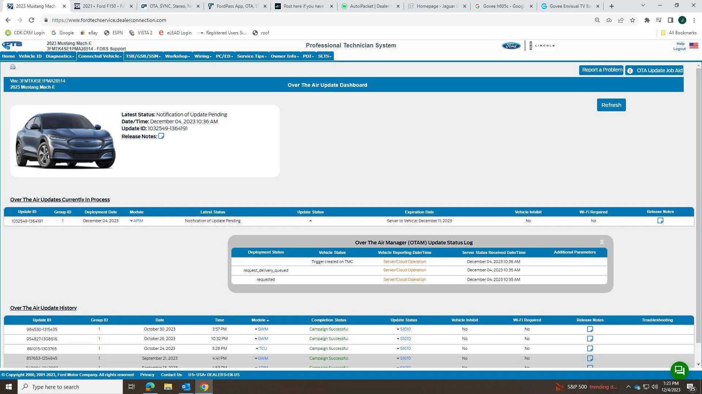Expand TCU module for the October 24 update
Viewport: 702px width, 394px height.
[261, 348]
